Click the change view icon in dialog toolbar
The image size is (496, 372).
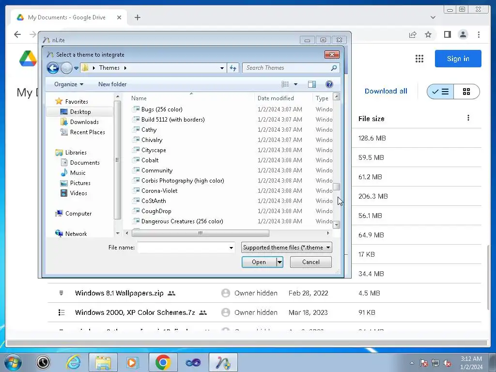point(285,84)
